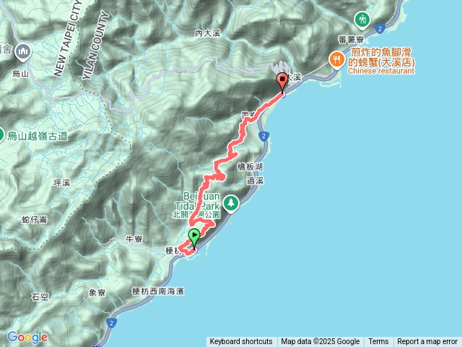Open the orange Chinese restaurant marker
Screen dimensions: 462x347
coord(337,61)
